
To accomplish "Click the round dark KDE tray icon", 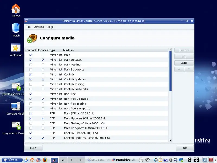I will tap(171, 160).
